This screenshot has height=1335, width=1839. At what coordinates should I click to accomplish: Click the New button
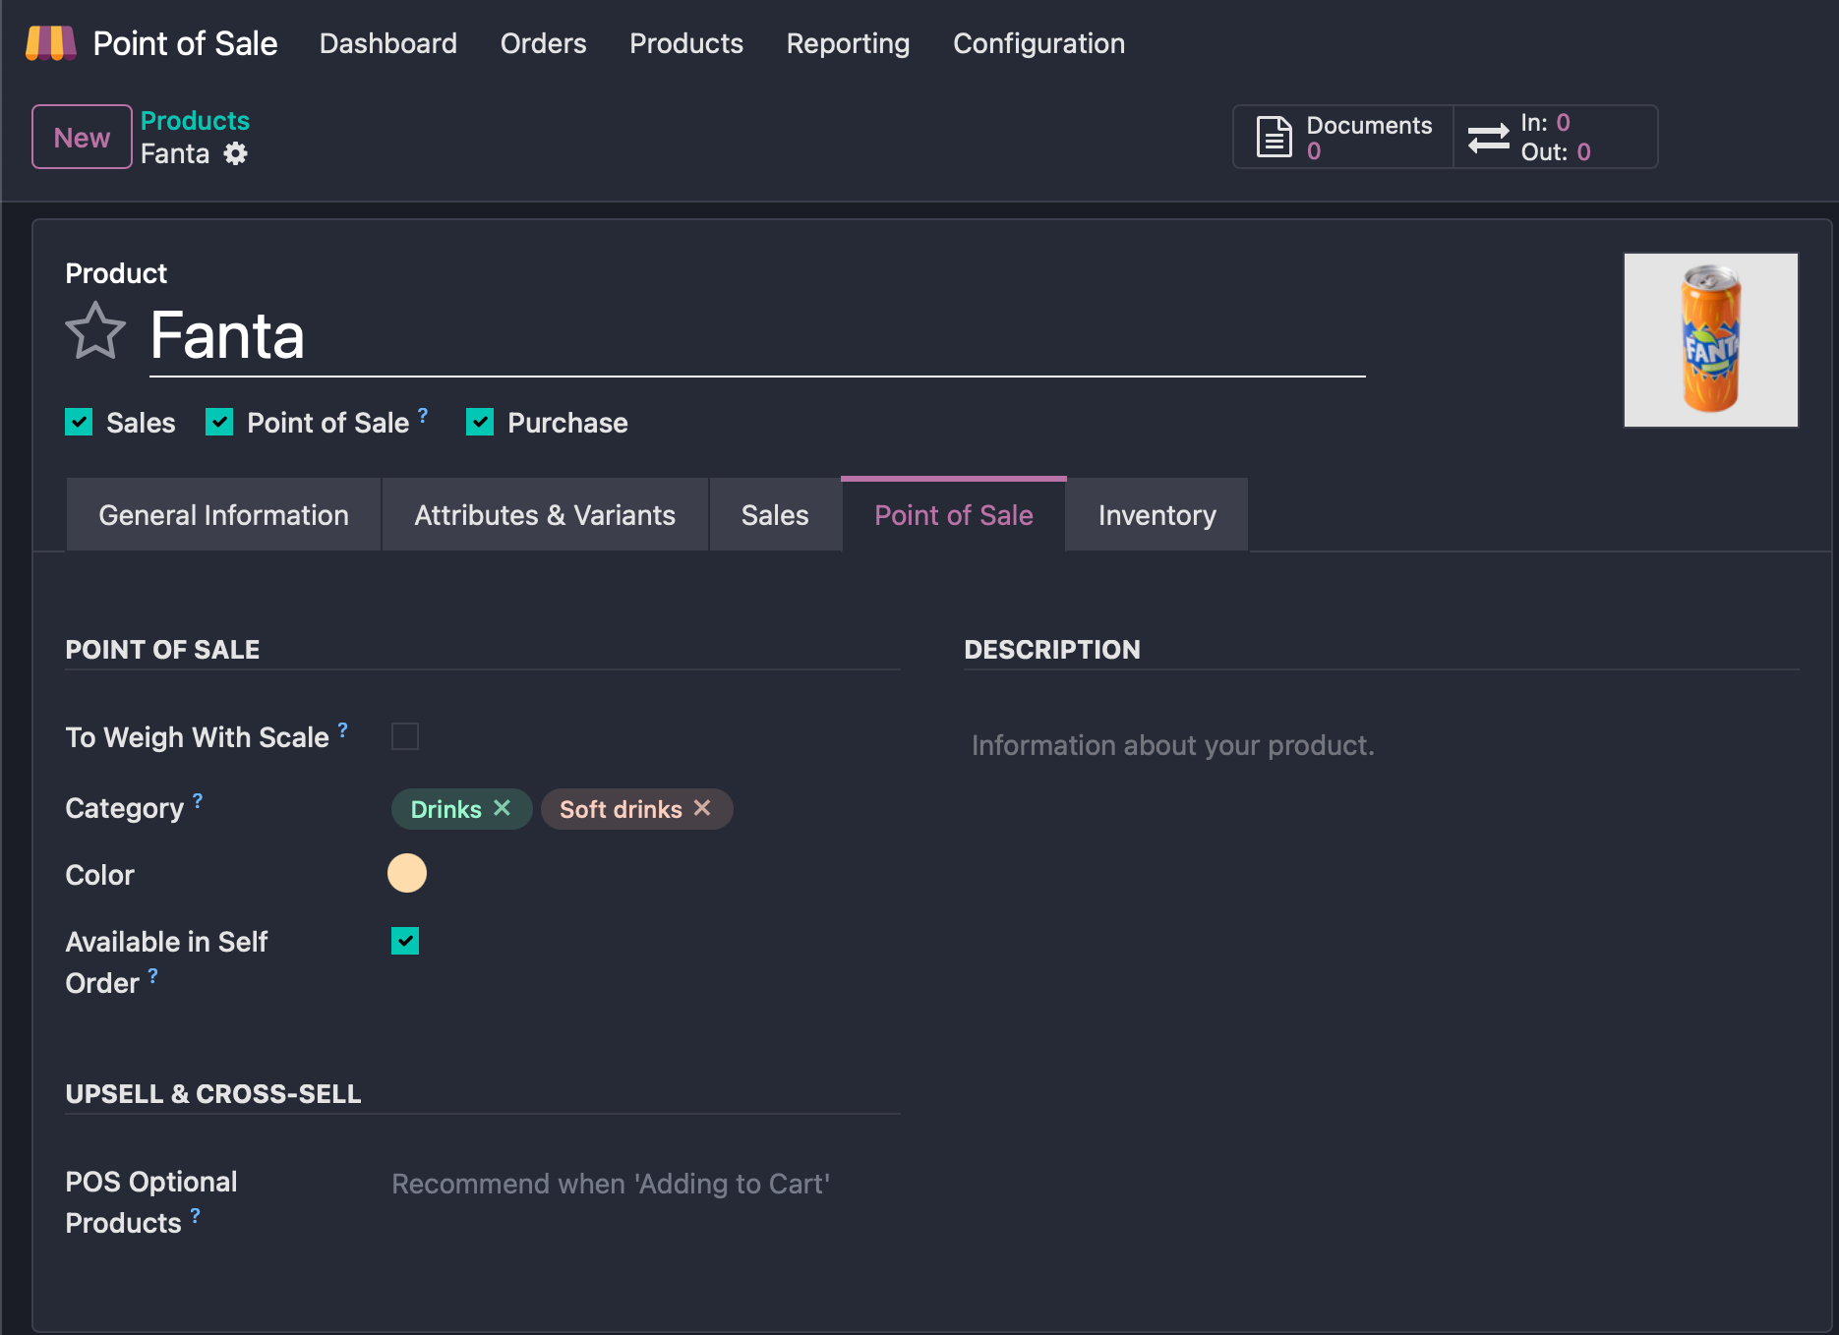click(x=82, y=137)
